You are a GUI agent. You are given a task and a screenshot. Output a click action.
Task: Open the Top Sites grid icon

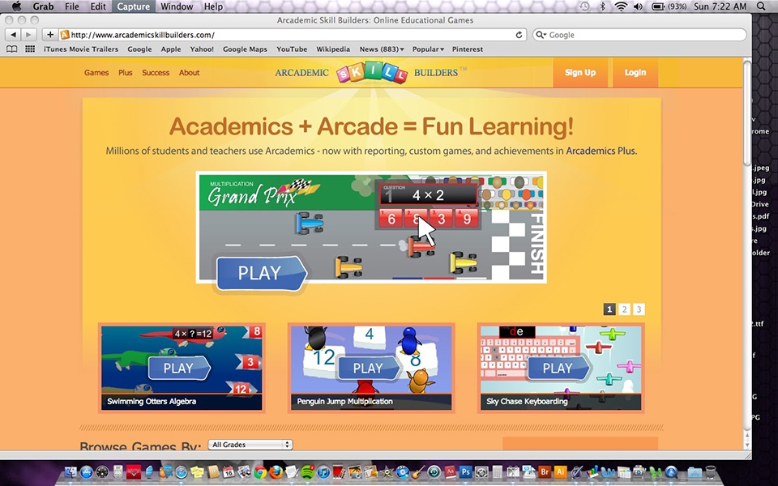(x=30, y=49)
